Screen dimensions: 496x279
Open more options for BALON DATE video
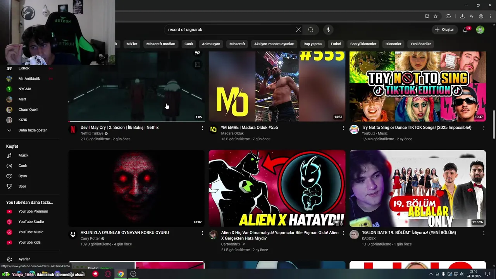[x=484, y=233]
